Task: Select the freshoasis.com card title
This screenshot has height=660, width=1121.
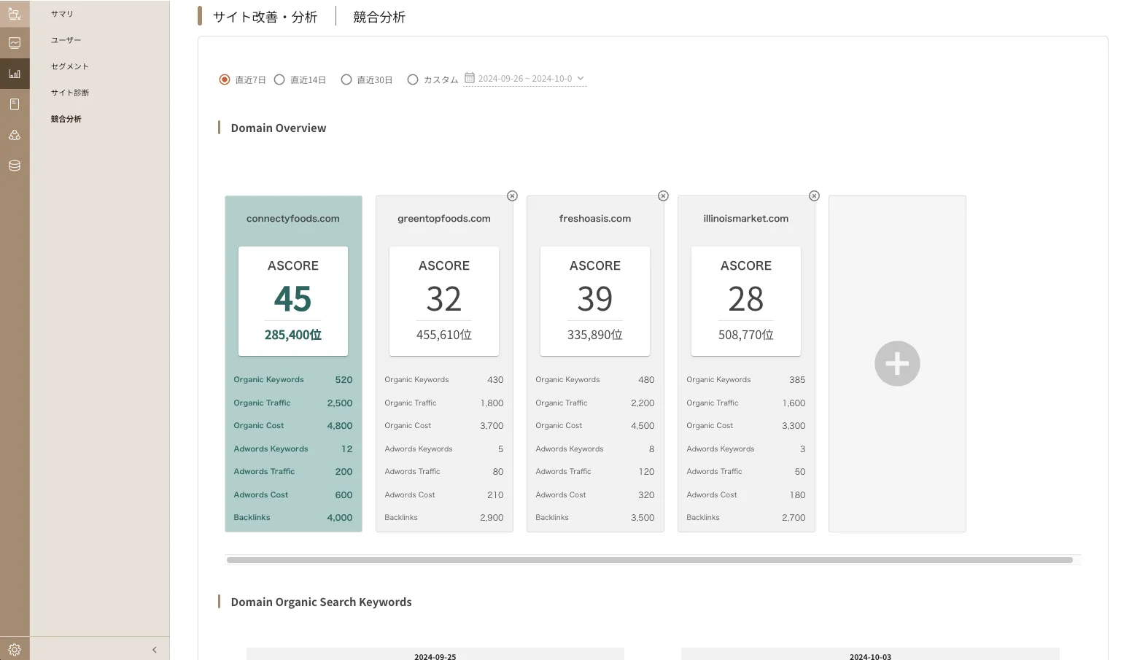Action: point(595,218)
